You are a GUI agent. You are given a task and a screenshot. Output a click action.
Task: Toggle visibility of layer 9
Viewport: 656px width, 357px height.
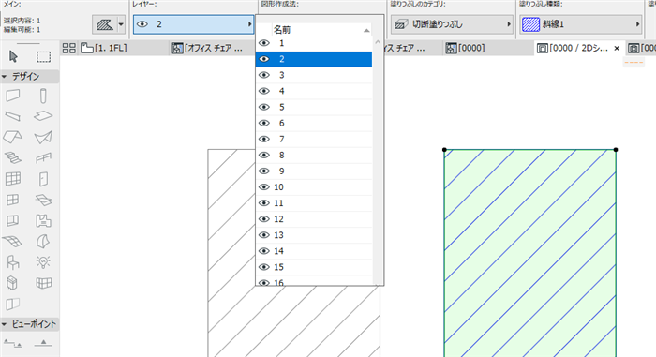coord(264,171)
